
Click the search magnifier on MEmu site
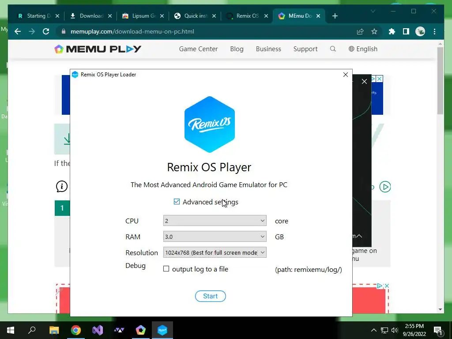[333, 49]
